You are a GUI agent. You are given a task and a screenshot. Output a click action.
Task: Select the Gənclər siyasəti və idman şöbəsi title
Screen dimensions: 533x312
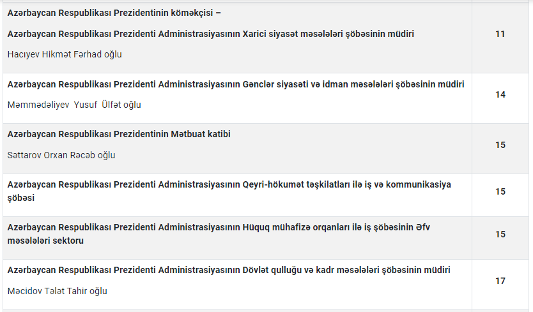tap(236, 84)
